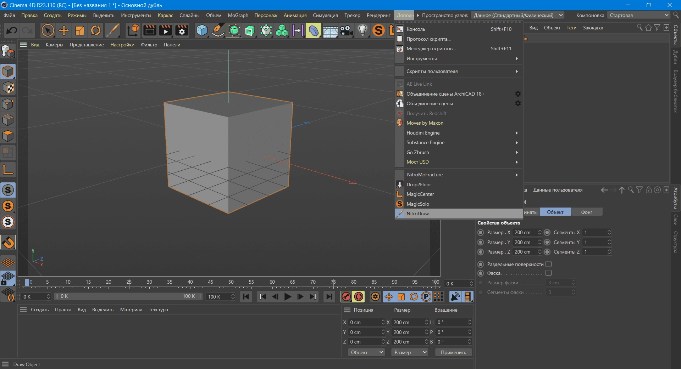Activate the Scale tool in toolbar
The image size is (681, 369).
click(x=80, y=30)
